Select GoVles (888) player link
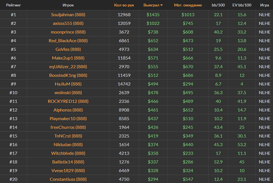 pos(68,49)
